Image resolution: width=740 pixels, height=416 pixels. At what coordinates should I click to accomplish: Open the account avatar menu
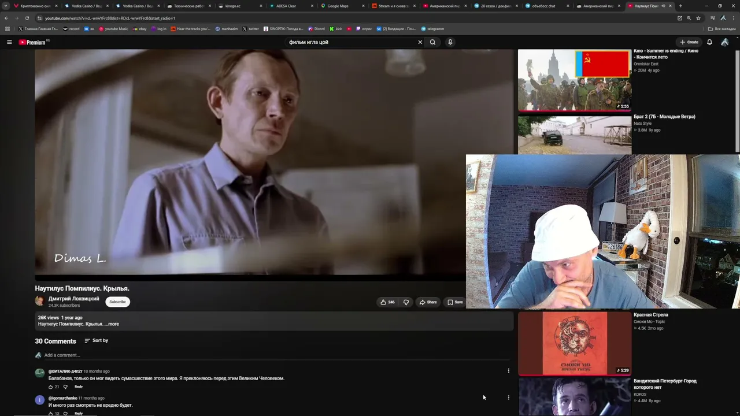724,42
